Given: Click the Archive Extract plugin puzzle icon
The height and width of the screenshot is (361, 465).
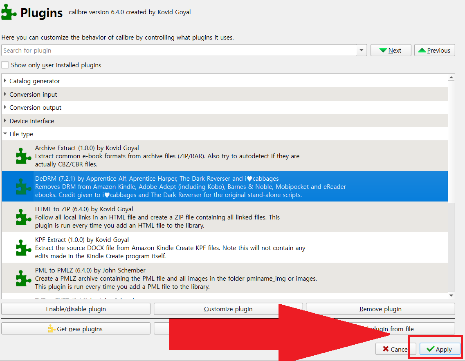Looking at the screenshot, I should 23,156.
